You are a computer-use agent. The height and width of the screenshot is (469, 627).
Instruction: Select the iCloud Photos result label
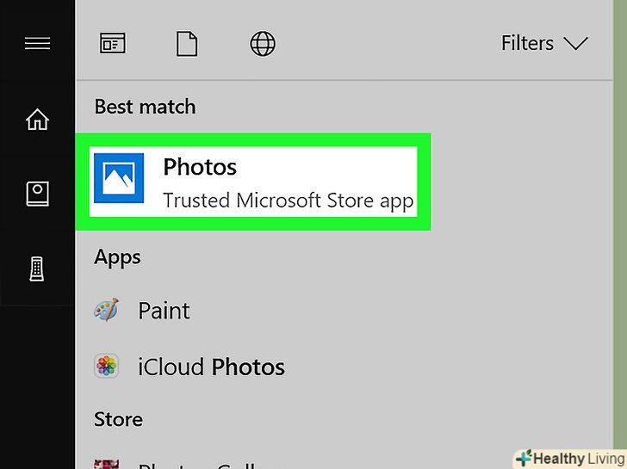pyautogui.click(x=211, y=367)
